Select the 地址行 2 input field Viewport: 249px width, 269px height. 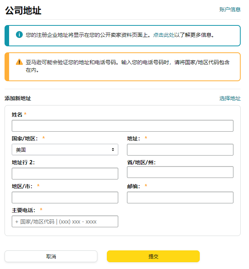coord(65,174)
